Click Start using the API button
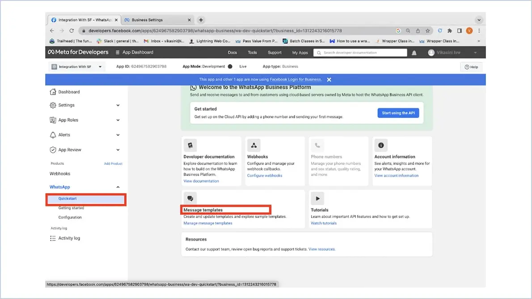The width and height of the screenshot is (532, 299). tap(398, 113)
